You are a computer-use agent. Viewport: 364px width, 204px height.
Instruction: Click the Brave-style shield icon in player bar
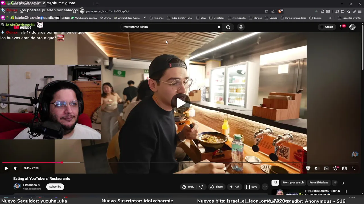coord(308,168)
